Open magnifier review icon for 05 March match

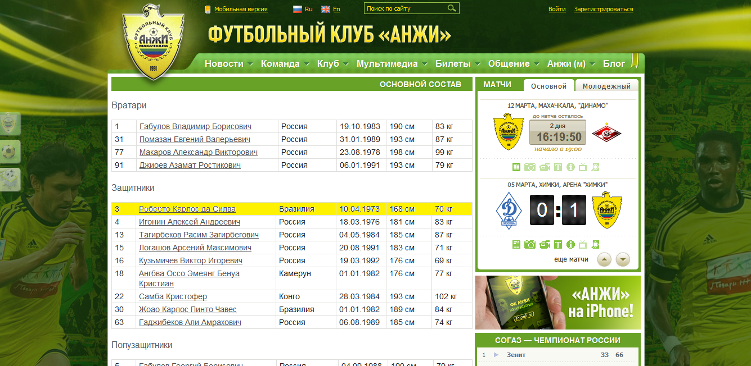point(595,244)
